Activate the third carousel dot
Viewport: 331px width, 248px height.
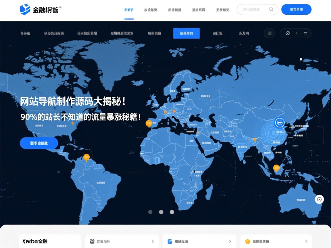click(172, 212)
